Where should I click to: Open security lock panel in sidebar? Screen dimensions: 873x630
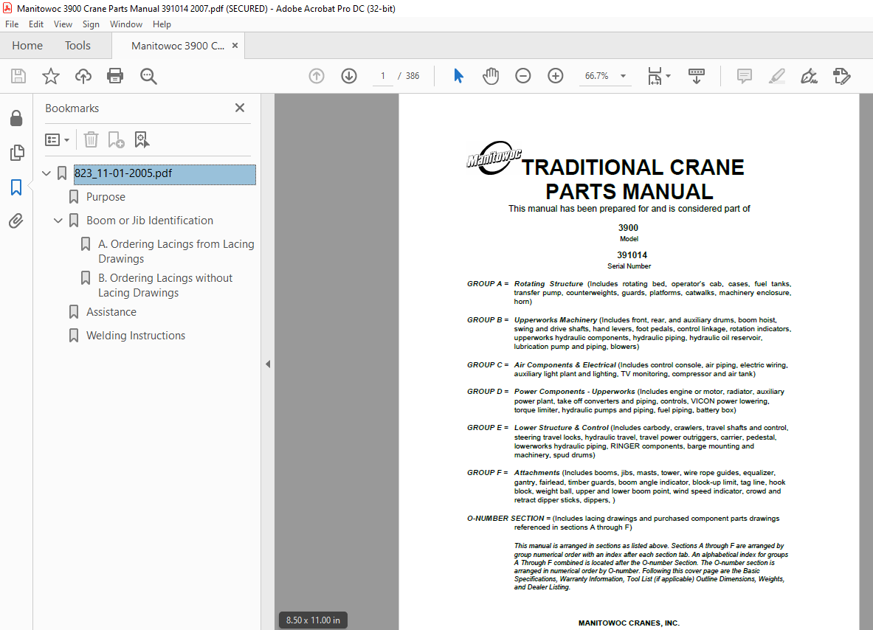pyautogui.click(x=16, y=118)
